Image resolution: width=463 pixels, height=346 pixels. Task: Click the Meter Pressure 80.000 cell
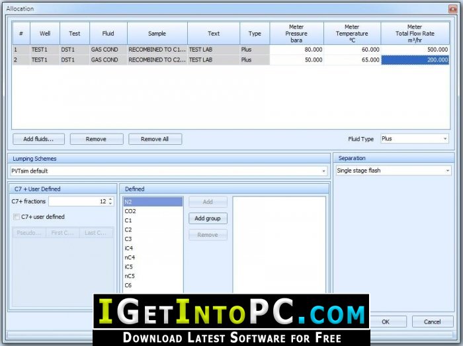click(x=296, y=50)
